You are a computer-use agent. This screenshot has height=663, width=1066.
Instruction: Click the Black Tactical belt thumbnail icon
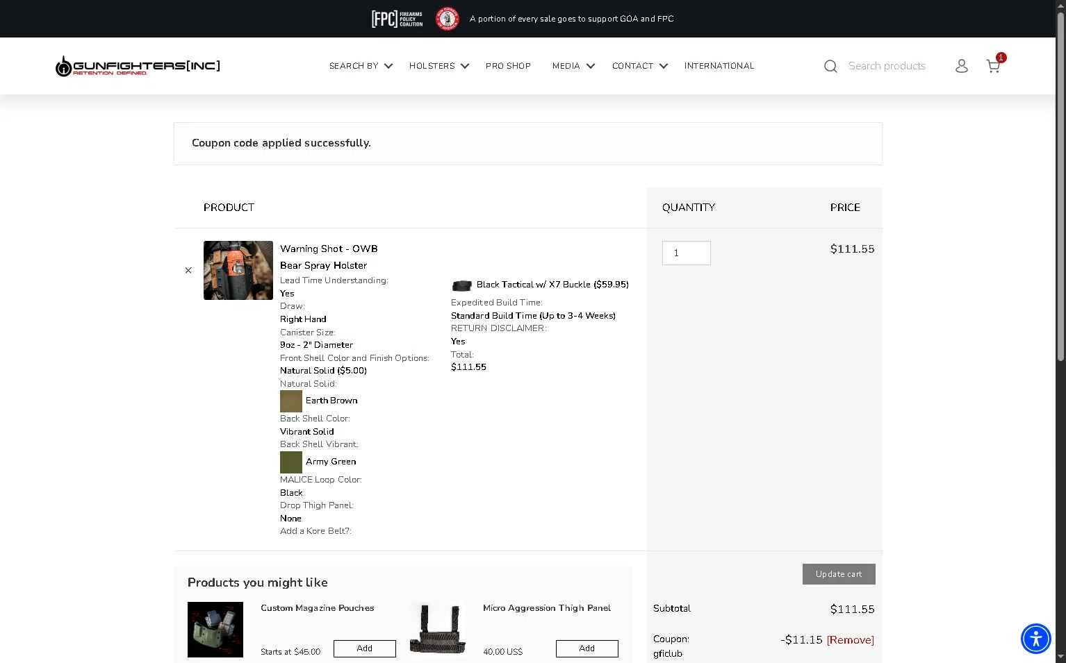coord(462,285)
